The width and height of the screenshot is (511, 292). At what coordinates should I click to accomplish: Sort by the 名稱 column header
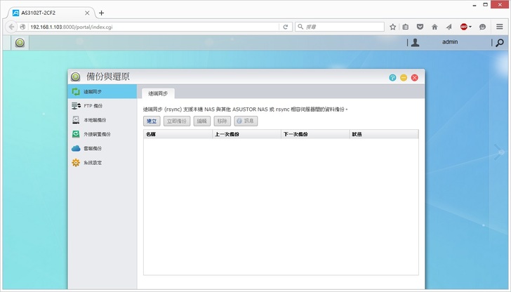pos(178,133)
